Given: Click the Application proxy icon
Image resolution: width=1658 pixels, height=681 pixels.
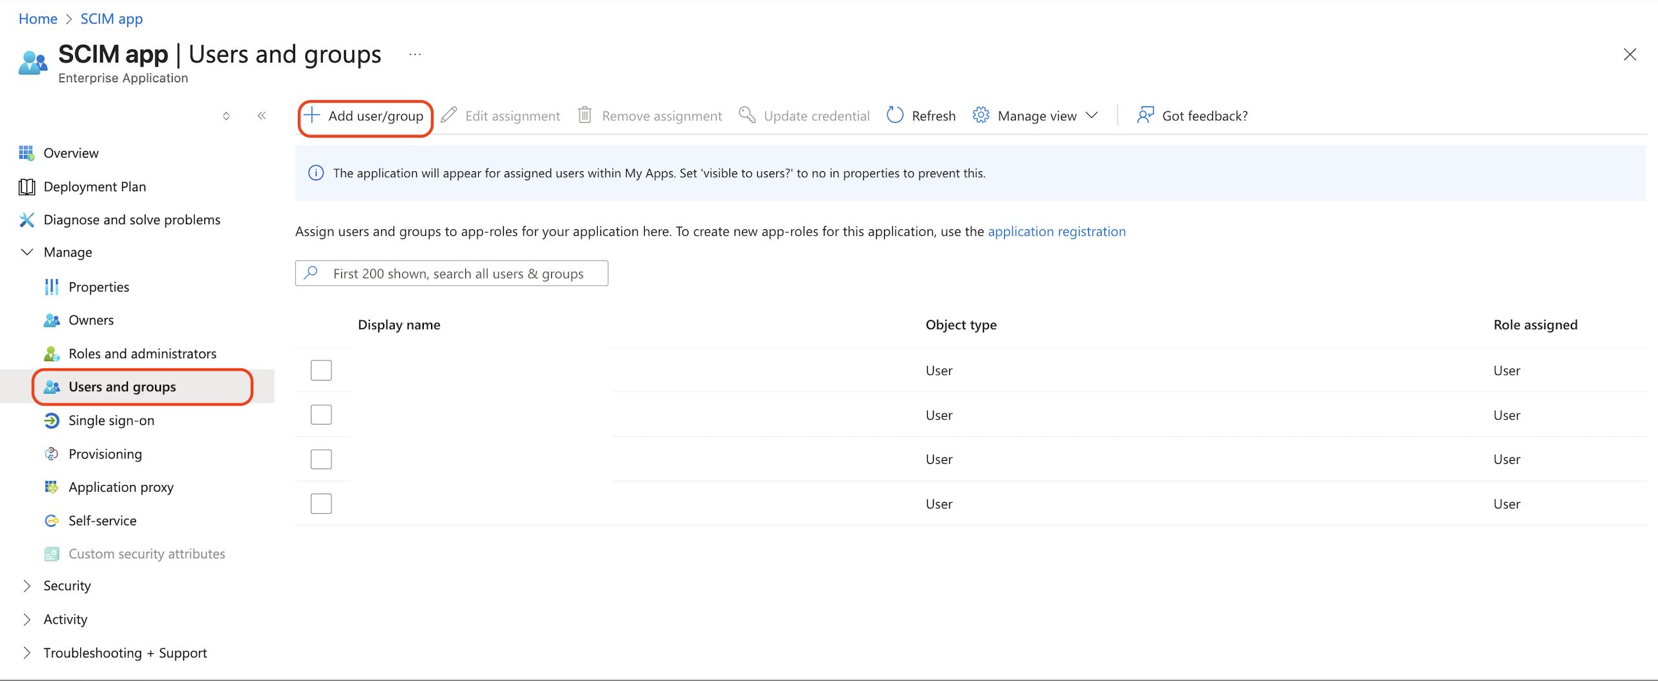Looking at the screenshot, I should 52,487.
